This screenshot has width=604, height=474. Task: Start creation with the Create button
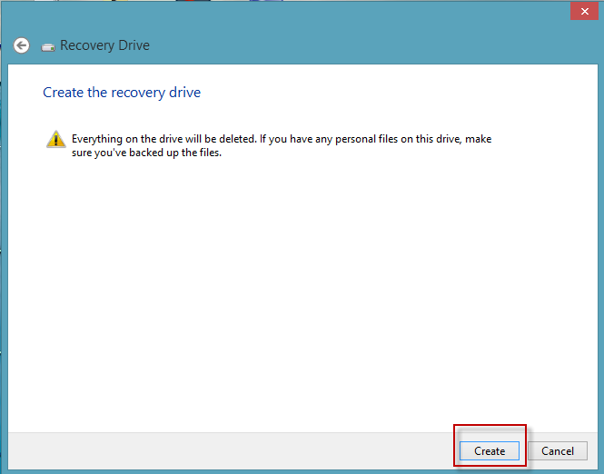point(490,451)
